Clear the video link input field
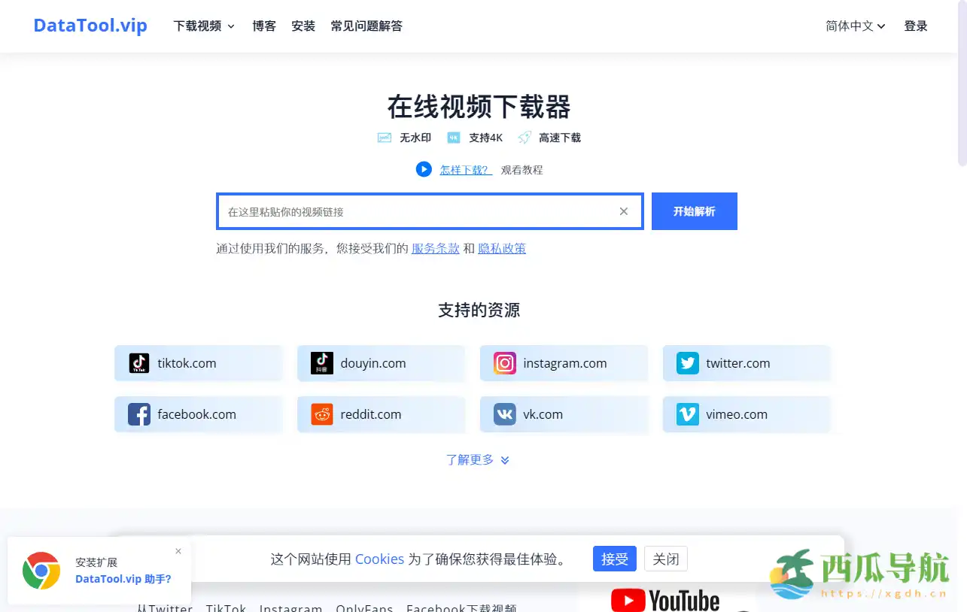Screen dimensions: 967x612 (623, 211)
